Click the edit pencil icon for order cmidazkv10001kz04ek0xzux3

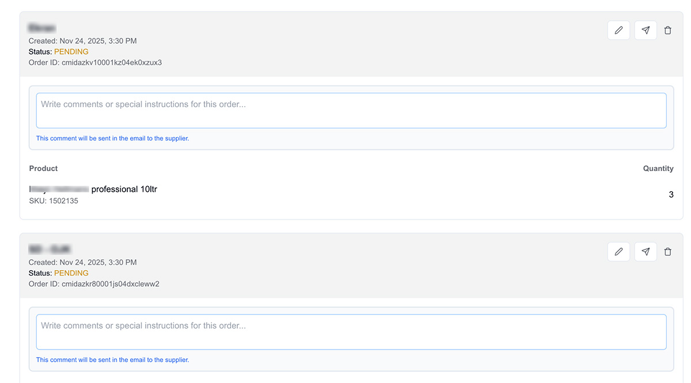click(x=618, y=31)
